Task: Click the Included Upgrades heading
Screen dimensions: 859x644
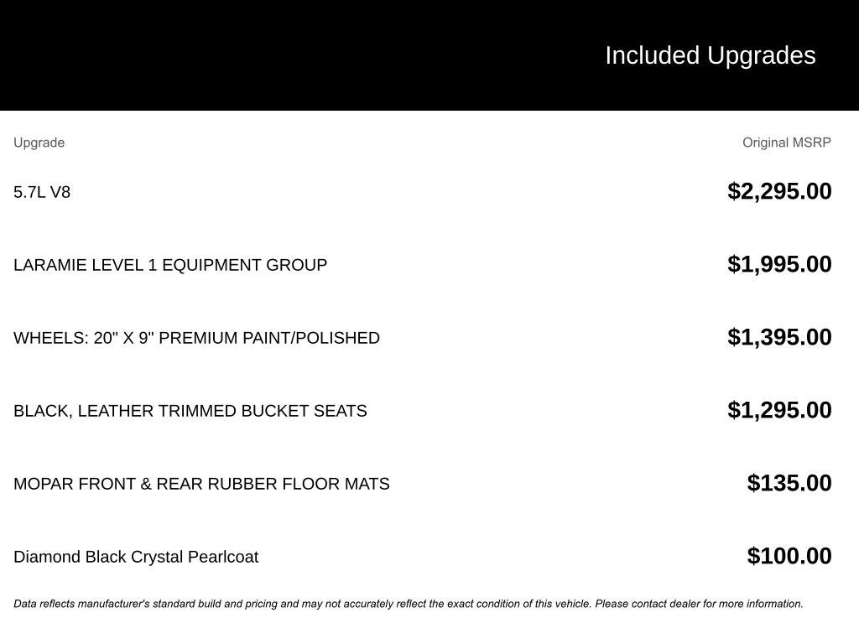Action: click(710, 55)
